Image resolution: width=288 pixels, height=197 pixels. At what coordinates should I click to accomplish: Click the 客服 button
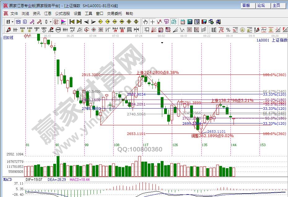[x=246, y=6]
